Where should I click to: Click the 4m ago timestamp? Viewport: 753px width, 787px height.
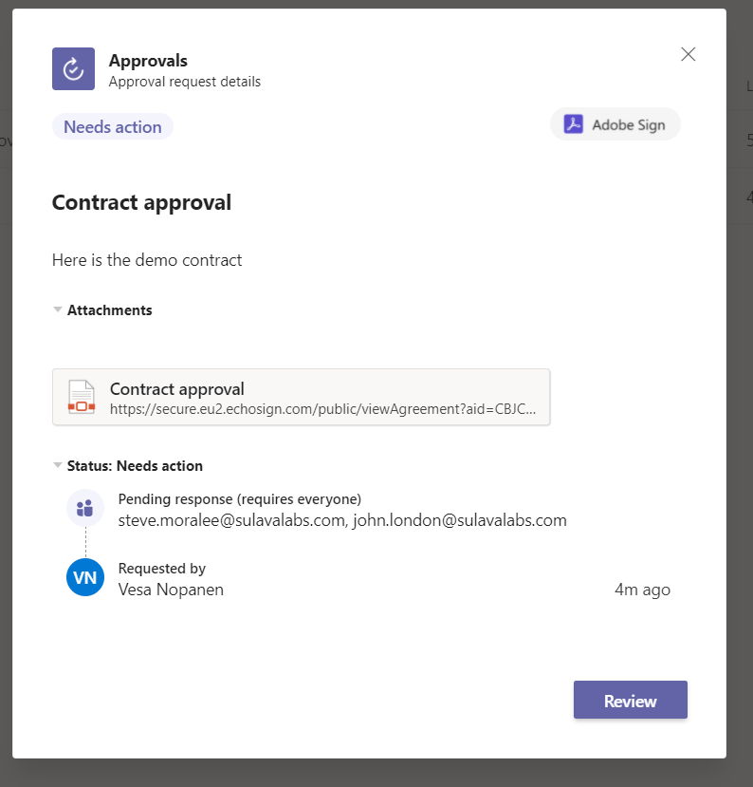pyautogui.click(x=642, y=590)
